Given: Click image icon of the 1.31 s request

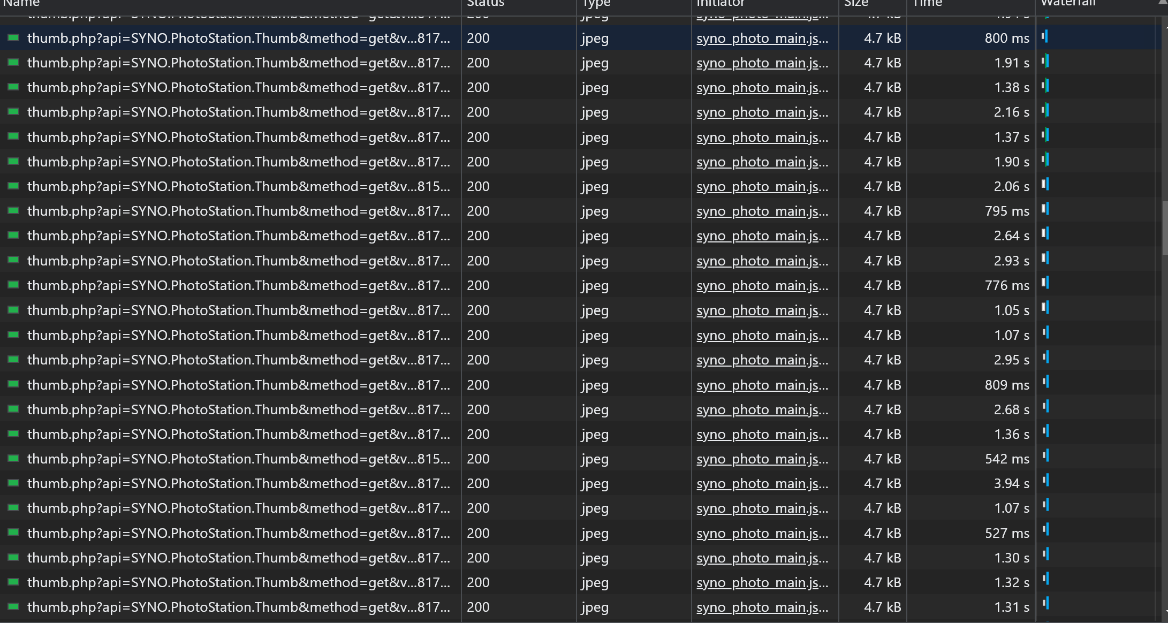Looking at the screenshot, I should tap(13, 607).
